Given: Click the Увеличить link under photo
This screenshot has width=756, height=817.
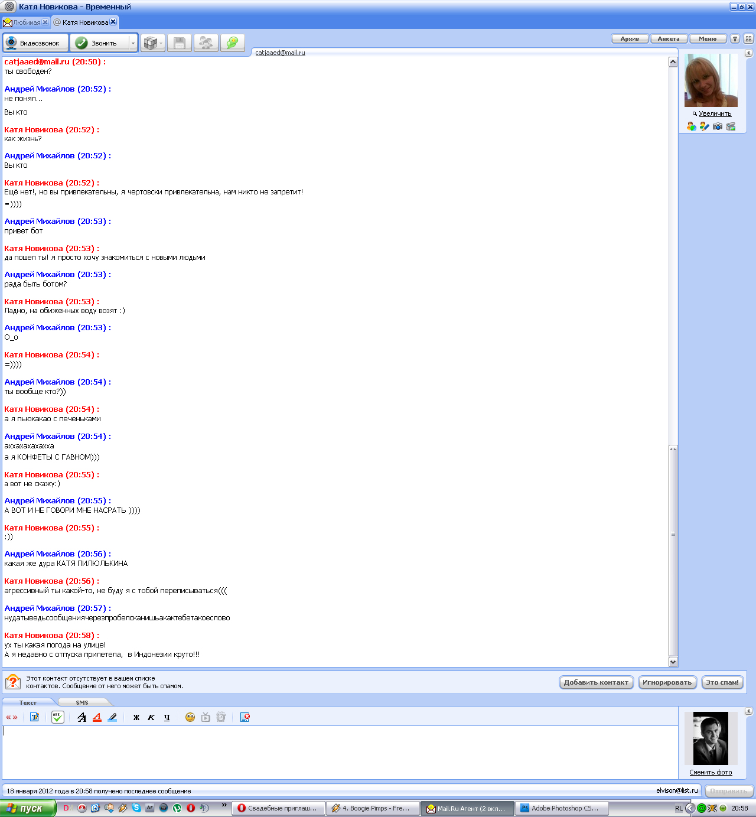Looking at the screenshot, I should 715,113.
